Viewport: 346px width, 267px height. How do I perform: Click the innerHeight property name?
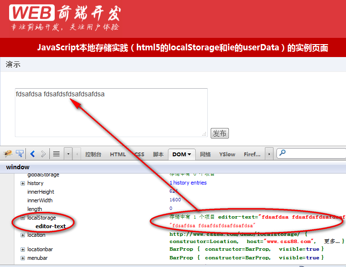pyautogui.click(x=41, y=192)
